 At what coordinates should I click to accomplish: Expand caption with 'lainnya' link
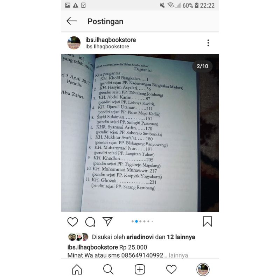click(x=178, y=255)
